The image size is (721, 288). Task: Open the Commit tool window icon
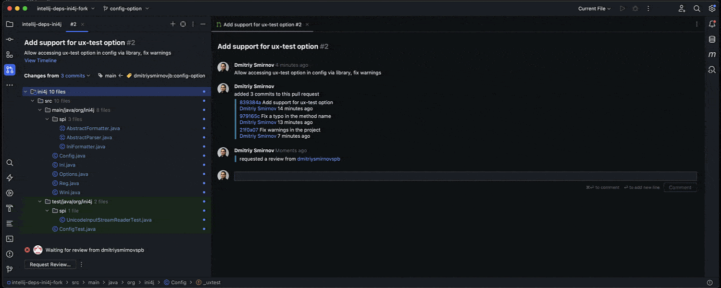click(10, 39)
